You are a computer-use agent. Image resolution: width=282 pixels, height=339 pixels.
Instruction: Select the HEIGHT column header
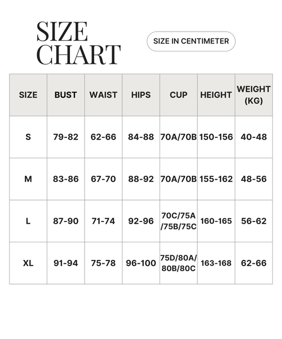point(216,95)
